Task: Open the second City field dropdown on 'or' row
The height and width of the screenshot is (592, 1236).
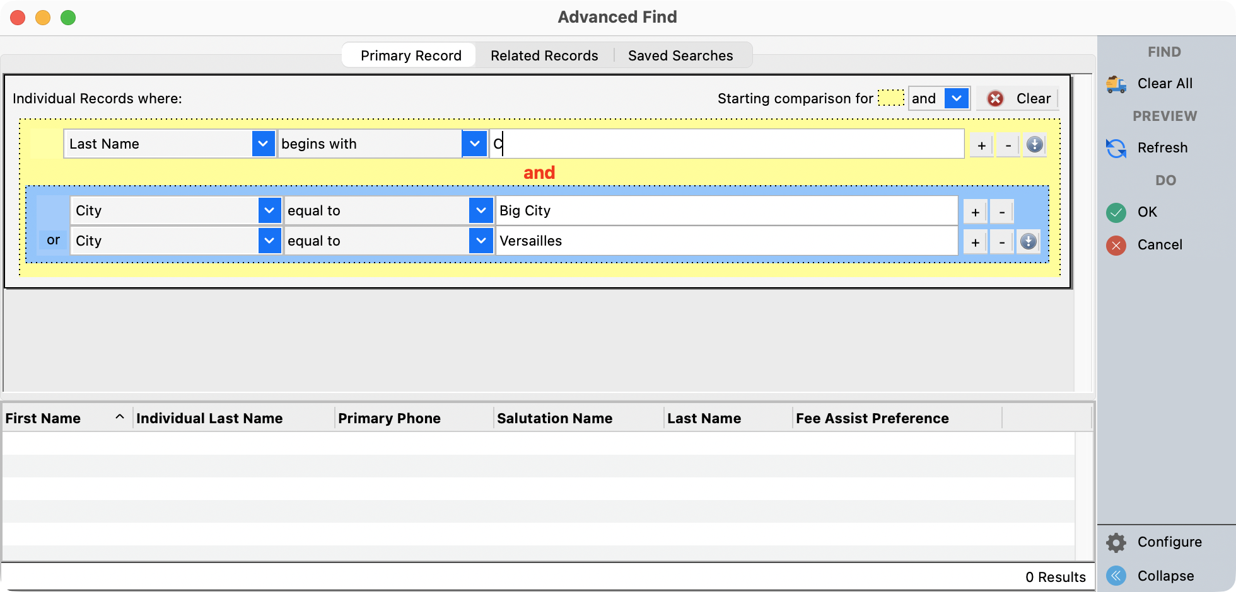Action: coord(269,241)
